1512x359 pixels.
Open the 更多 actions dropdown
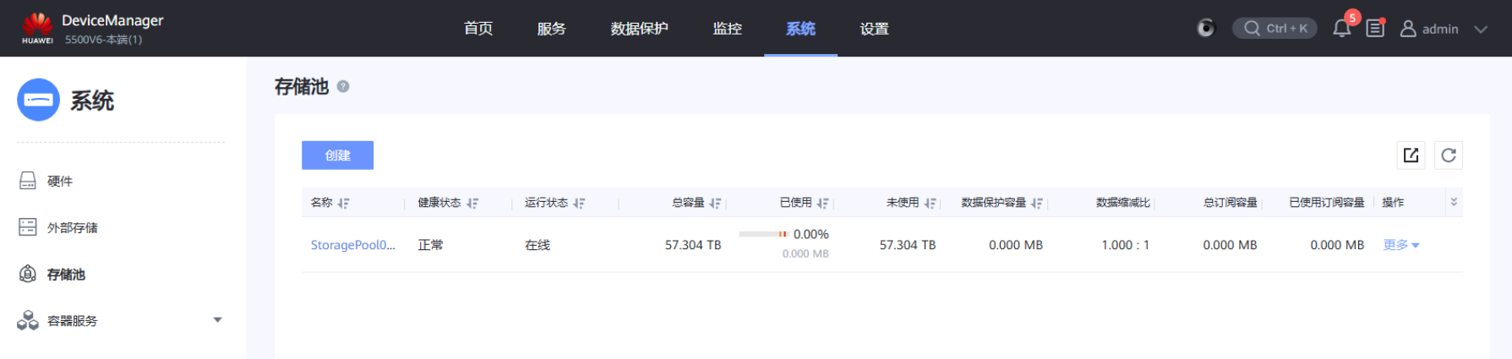[1400, 245]
